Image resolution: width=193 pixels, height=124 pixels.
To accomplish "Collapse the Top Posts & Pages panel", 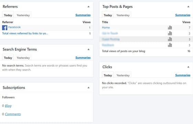I will [188, 7].
